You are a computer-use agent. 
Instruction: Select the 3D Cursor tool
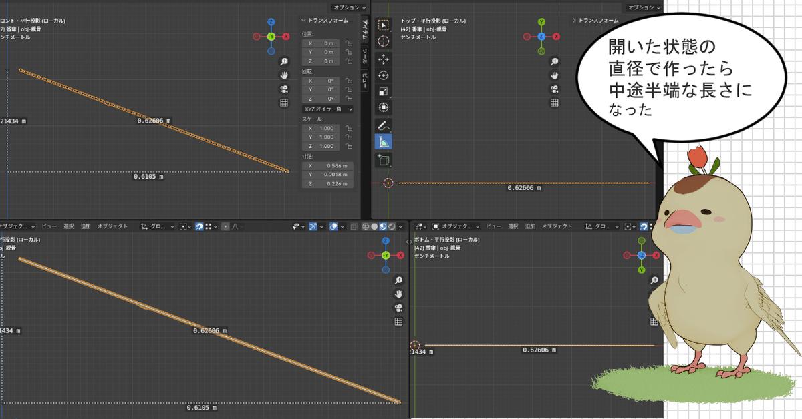click(x=384, y=41)
